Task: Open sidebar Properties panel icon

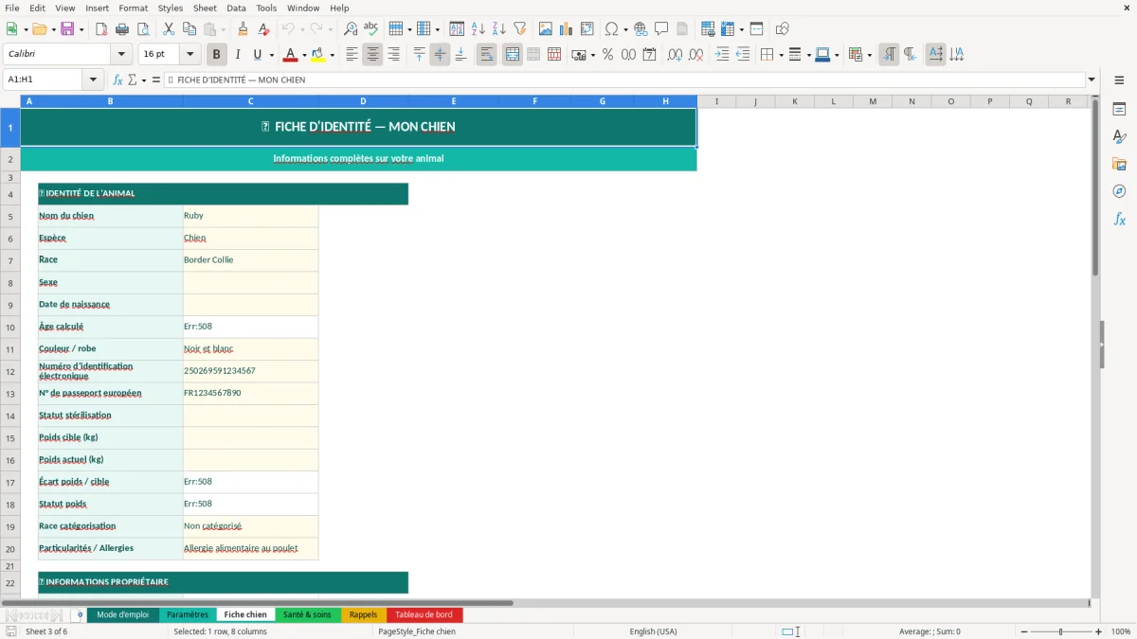Action: [1119, 109]
